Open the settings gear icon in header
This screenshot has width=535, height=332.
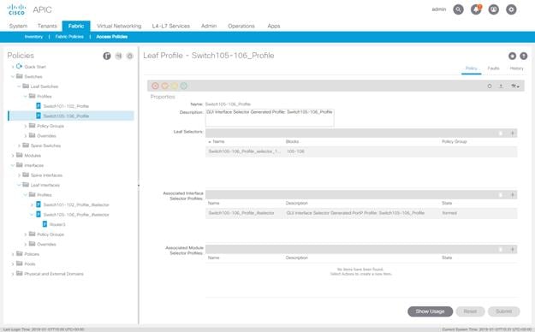click(x=511, y=9)
